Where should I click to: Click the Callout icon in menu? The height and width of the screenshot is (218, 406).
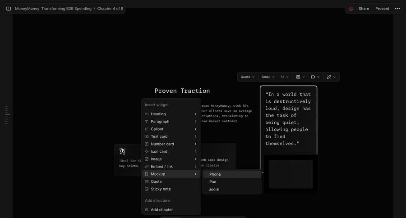[x=147, y=129]
